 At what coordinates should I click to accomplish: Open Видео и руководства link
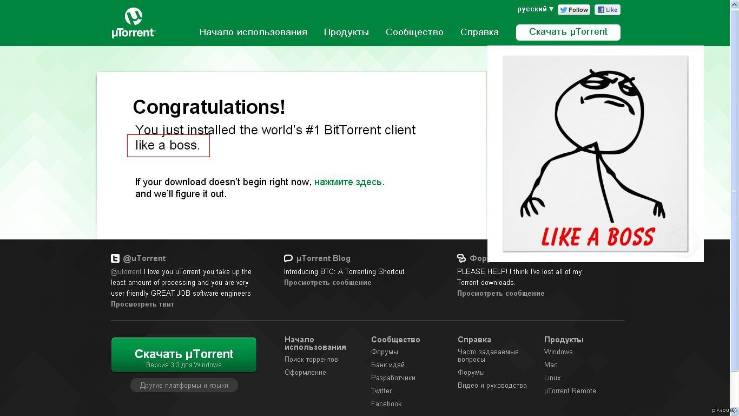[x=492, y=386]
